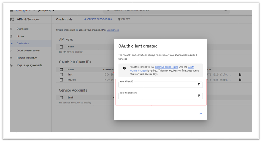
Task: Open Page usage agreements in sidebar
Action: click(x=30, y=65)
